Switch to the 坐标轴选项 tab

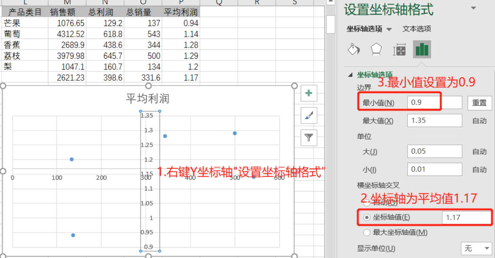point(364,29)
